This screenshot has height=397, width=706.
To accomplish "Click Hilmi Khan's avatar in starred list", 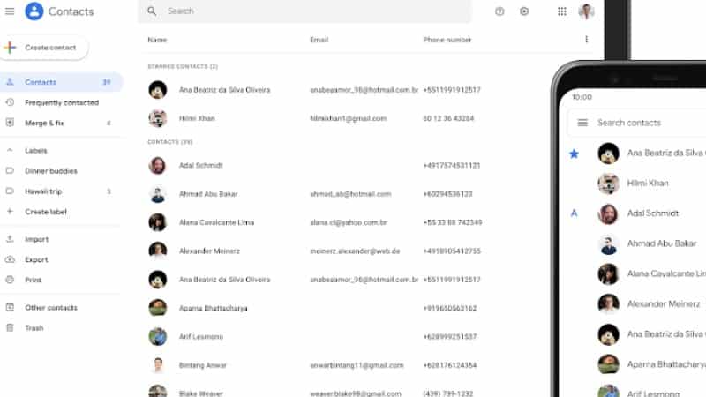I will click(x=158, y=118).
